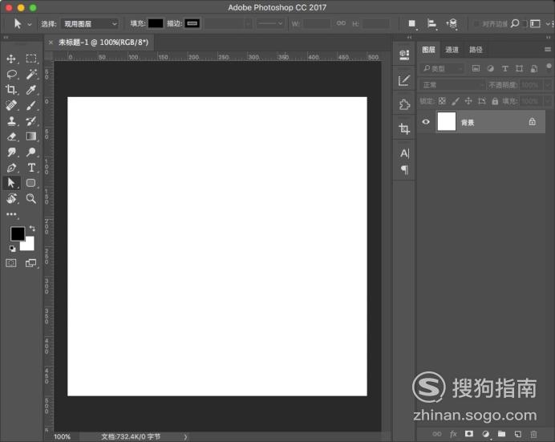Expand the status bar info arrow
The image size is (555, 442).
click(x=185, y=436)
